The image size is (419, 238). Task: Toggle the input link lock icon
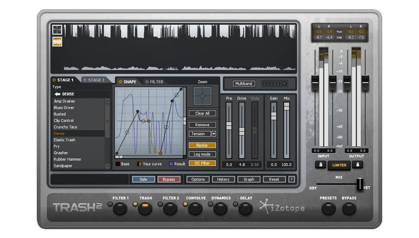(x=321, y=165)
